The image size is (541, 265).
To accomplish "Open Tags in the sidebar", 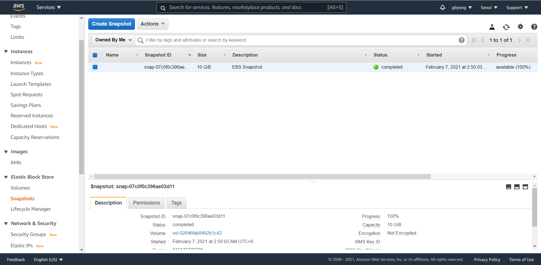I will pyautogui.click(x=16, y=26).
